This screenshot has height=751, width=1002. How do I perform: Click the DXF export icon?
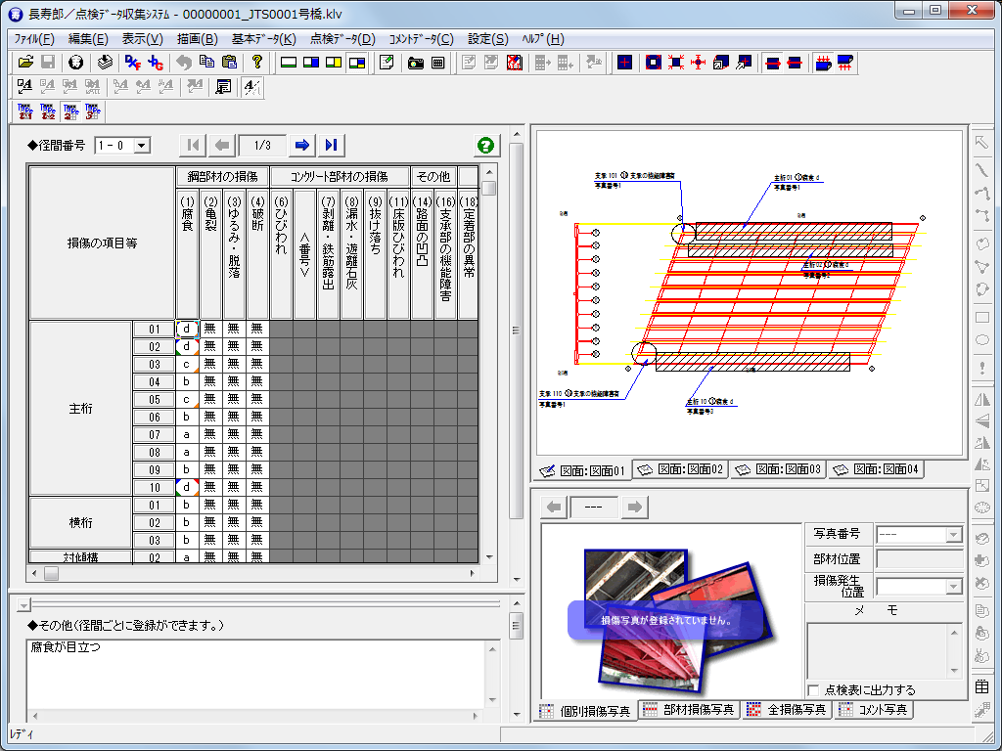click(133, 63)
